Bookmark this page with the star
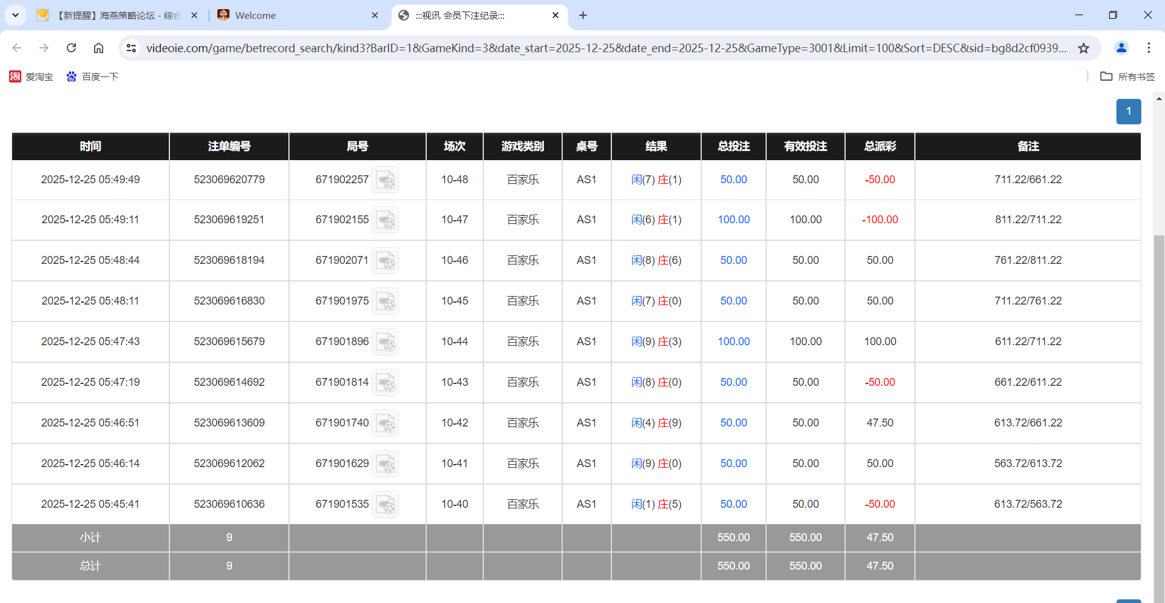 (1084, 48)
